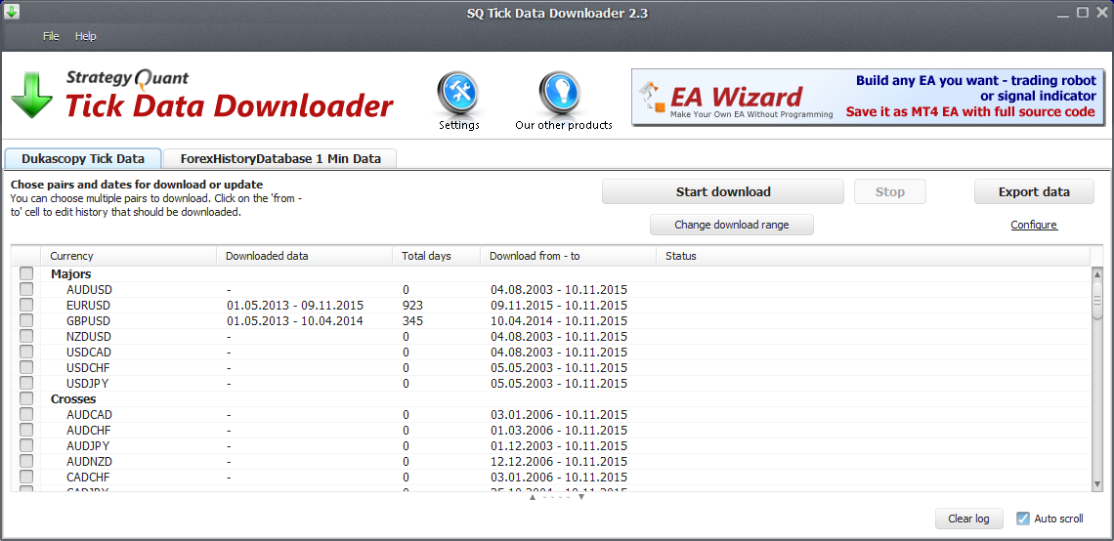Click the vertical scrollbar thumb in table
This screenshot has width=1114, height=541.
[x=1097, y=300]
